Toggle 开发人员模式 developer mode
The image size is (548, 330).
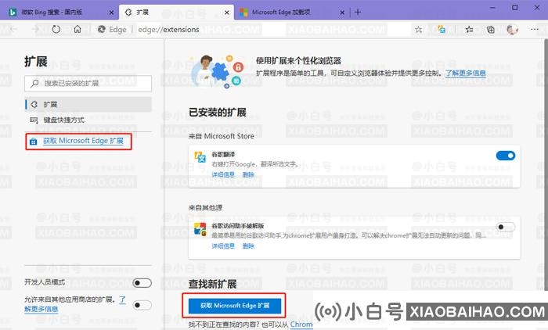point(142,283)
